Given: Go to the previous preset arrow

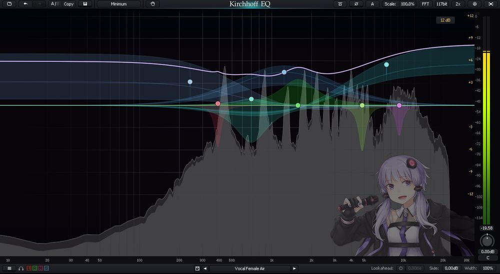Looking at the screenshot, I should click(205, 269).
